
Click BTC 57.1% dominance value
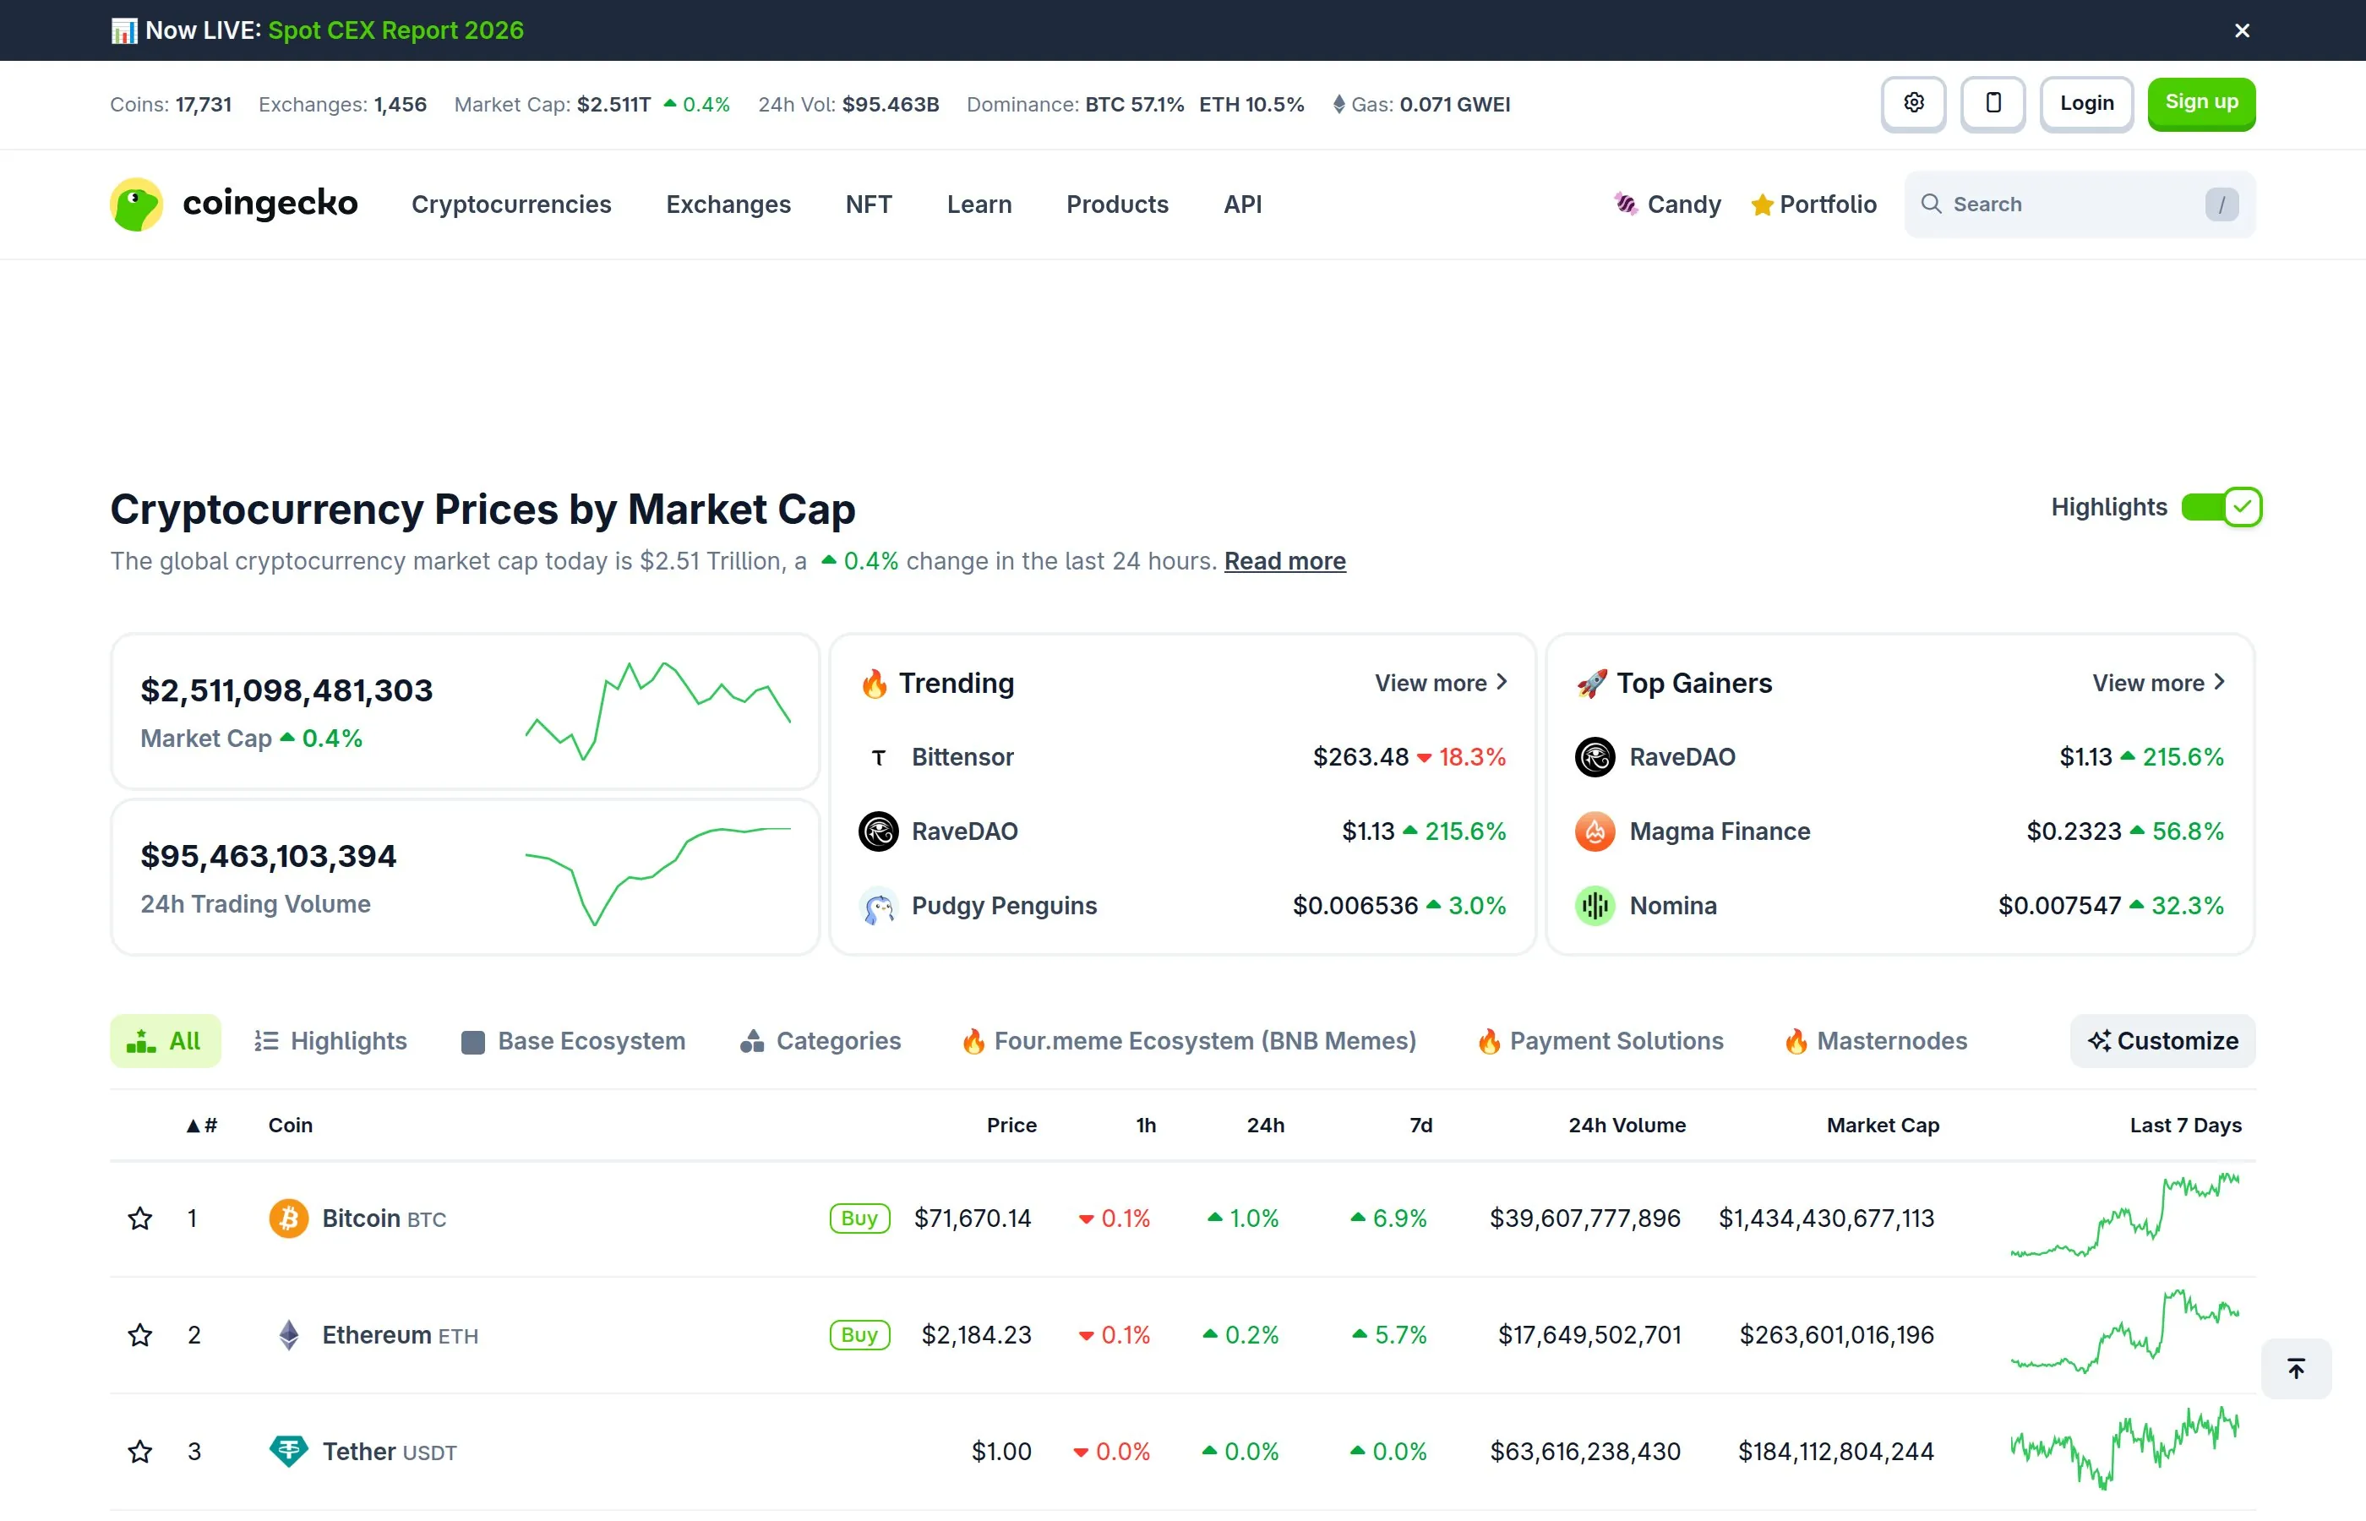(x=1135, y=105)
